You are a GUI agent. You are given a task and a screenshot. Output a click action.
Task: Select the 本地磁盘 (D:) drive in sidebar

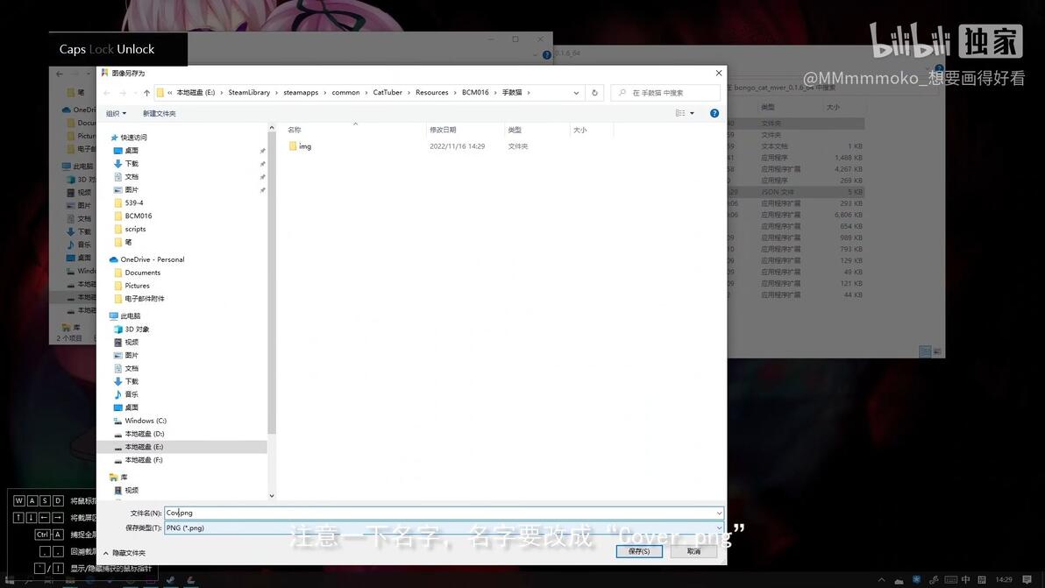click(x=144, y=434)
